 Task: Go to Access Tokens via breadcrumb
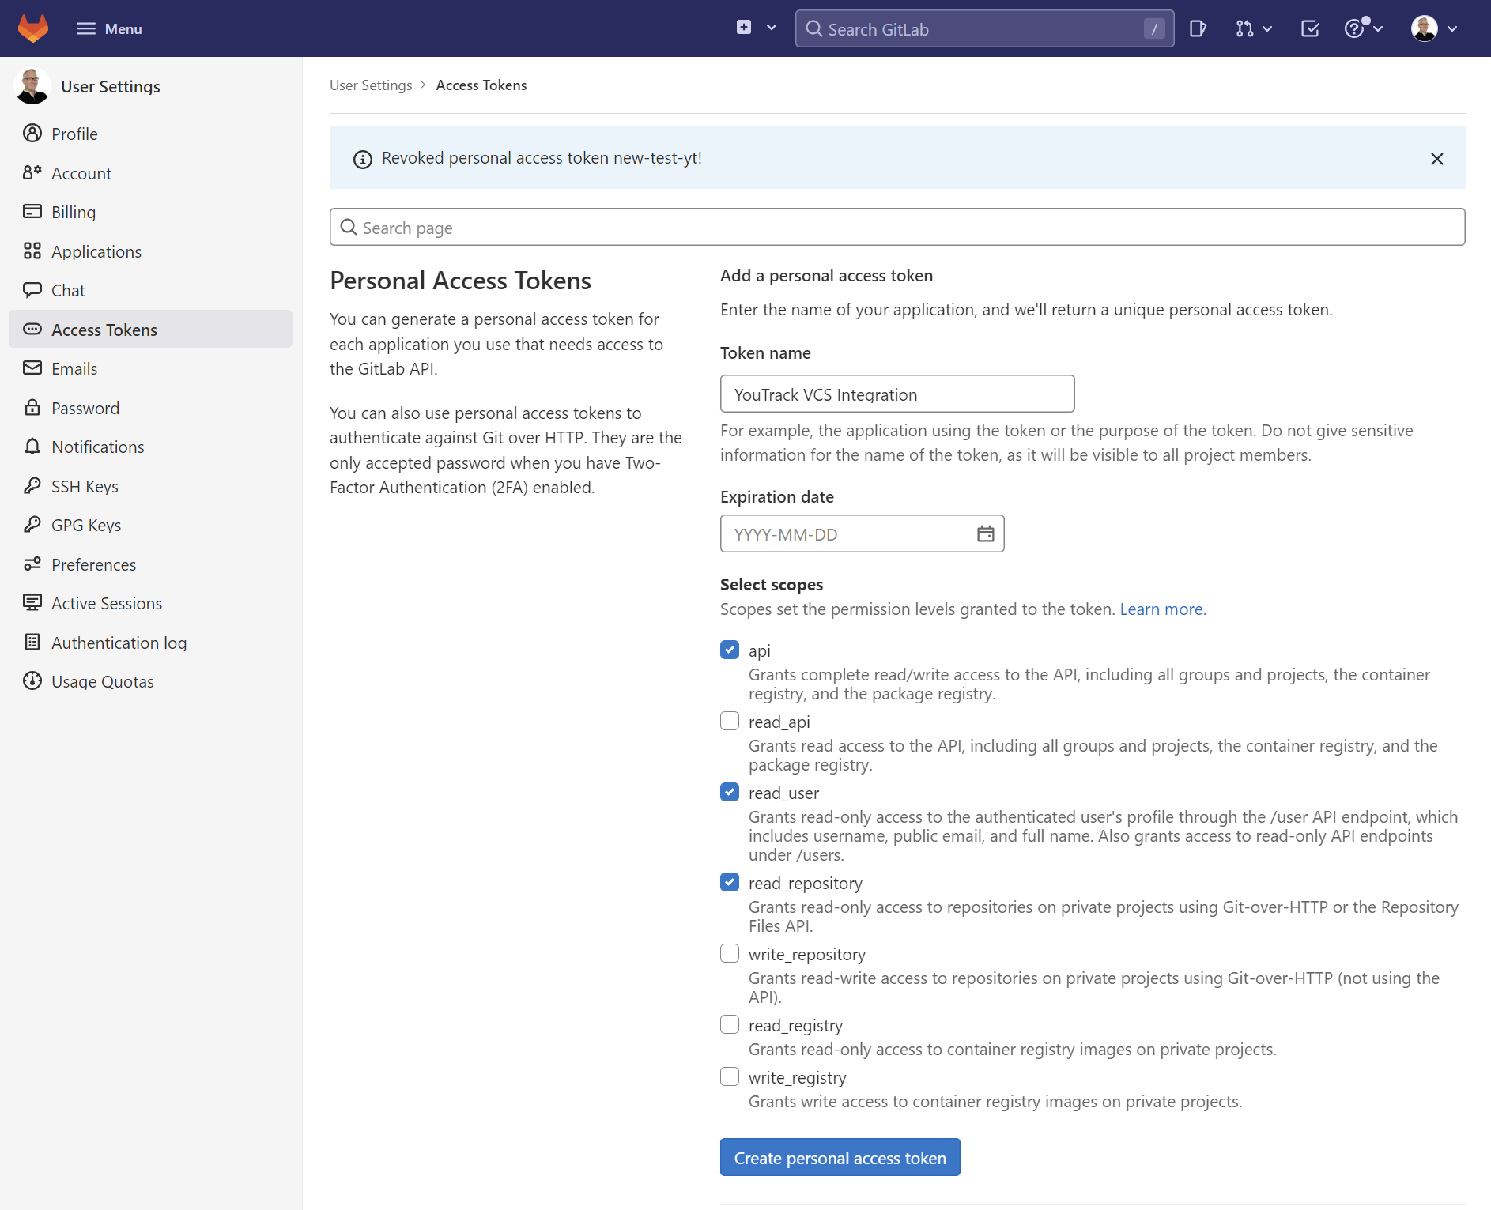(481, 85)
